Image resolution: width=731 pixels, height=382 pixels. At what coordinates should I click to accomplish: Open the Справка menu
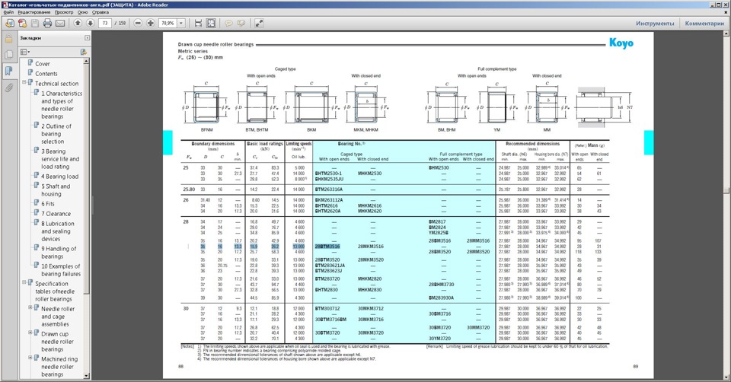(x=101, y=12)
